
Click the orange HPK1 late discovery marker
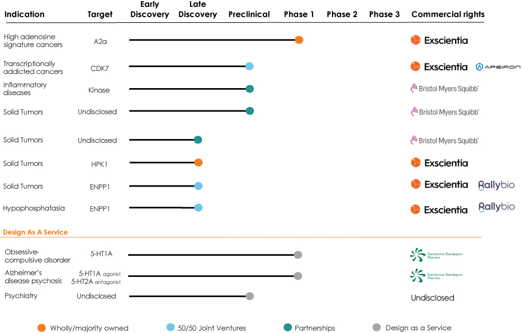199,162
